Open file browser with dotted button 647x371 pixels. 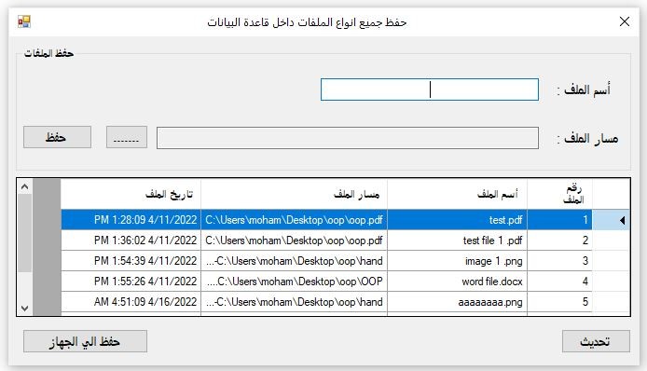127,137
